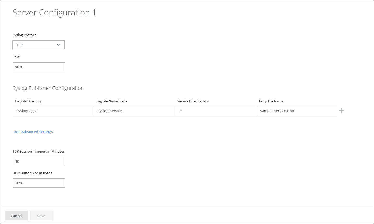Image resolution: width=374 pixels, height=224 pixels.
Task: Hide Advanced Settings section
Action: [33, 132]
